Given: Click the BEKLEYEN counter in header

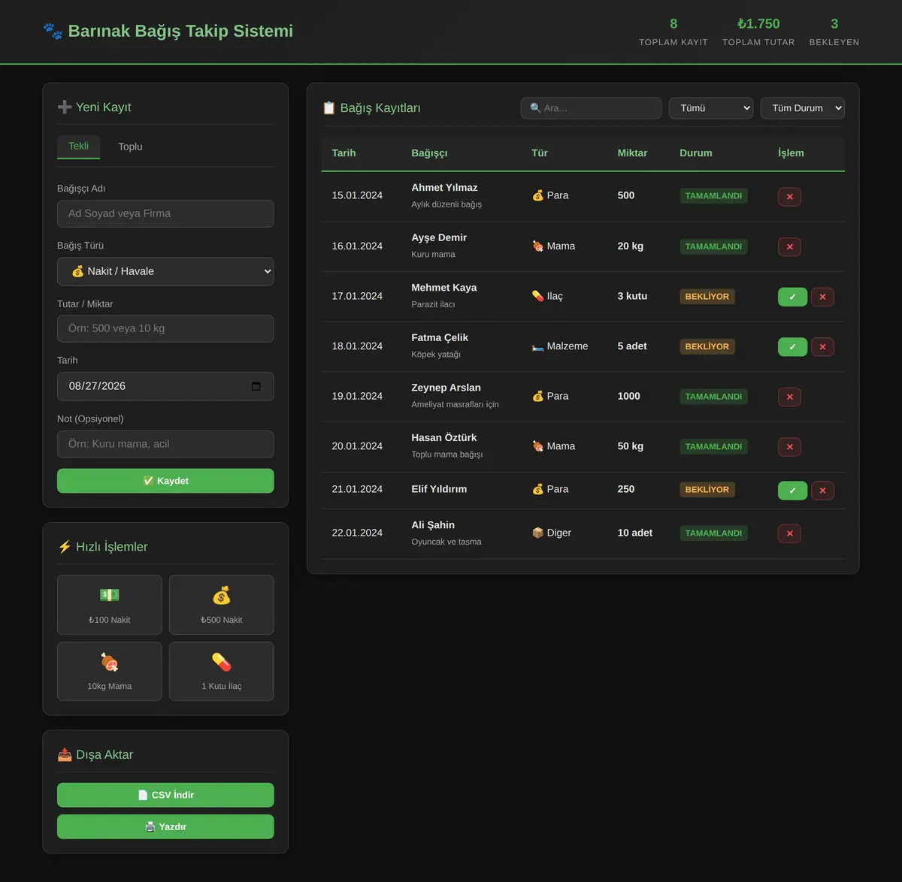Looking at the screenshot, I should point(834,32).
